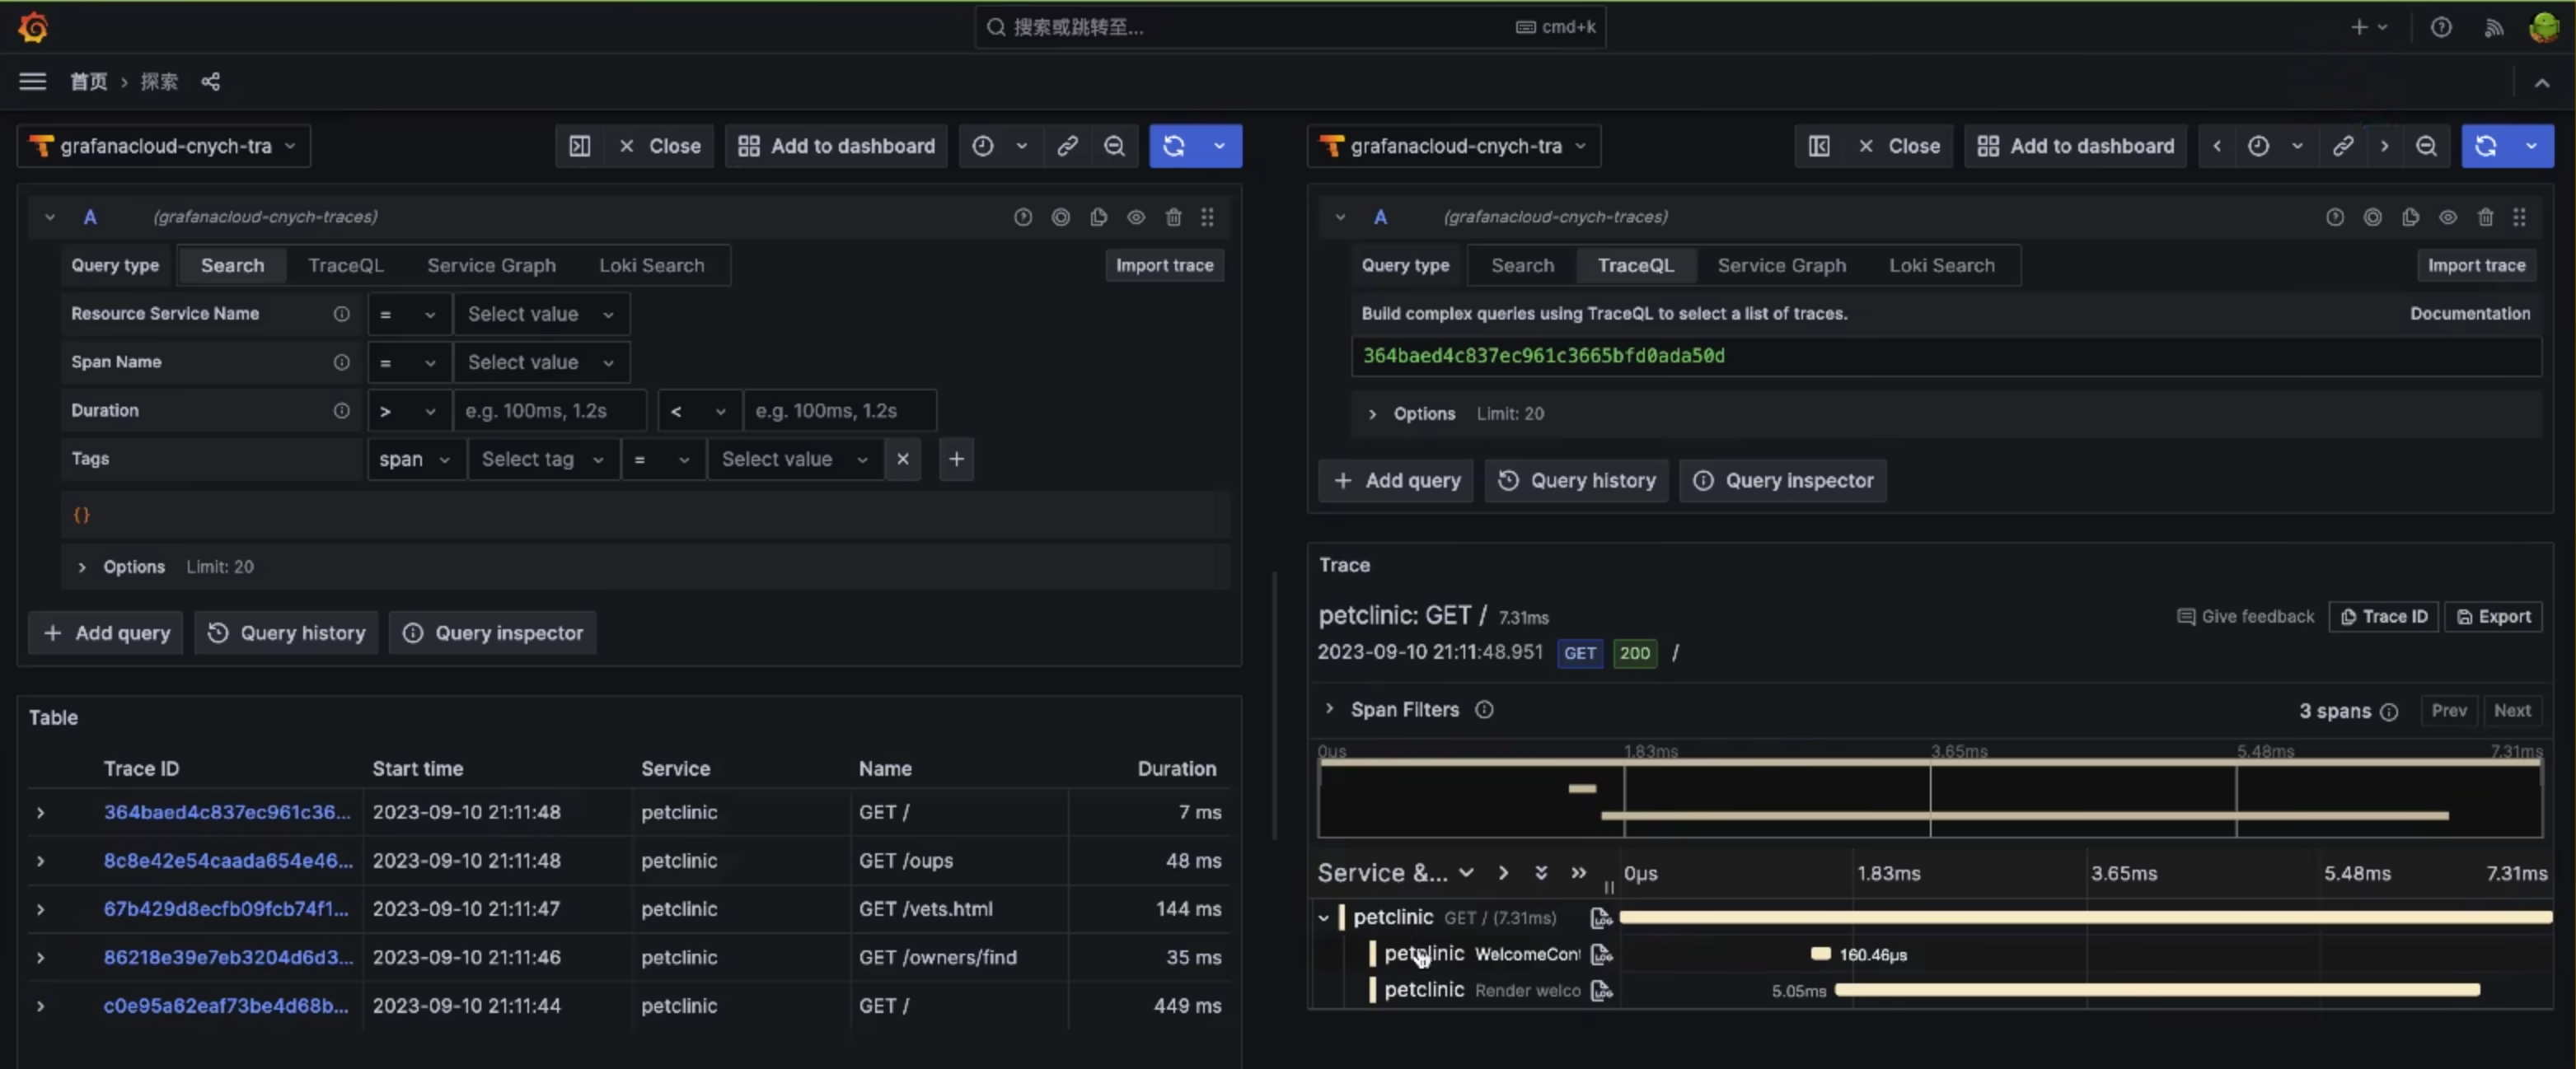This screenshot has height=1069, width=2576.
Task: Open the Grafana home logo
Action: (x=33, y=27)
